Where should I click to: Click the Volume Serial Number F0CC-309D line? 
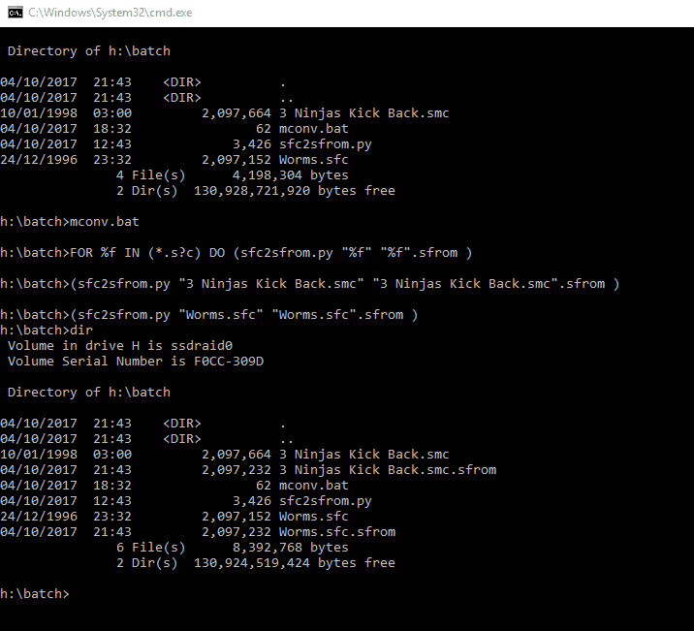click(136, 362)
